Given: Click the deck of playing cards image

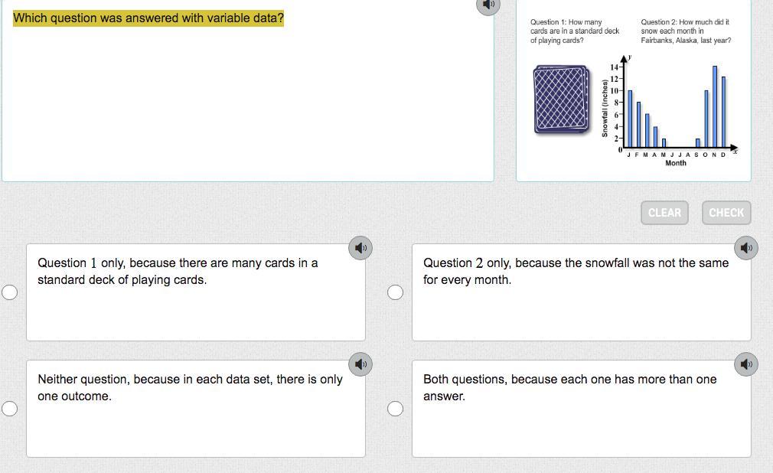Looking at the screenshot, I should coord(563,99).
